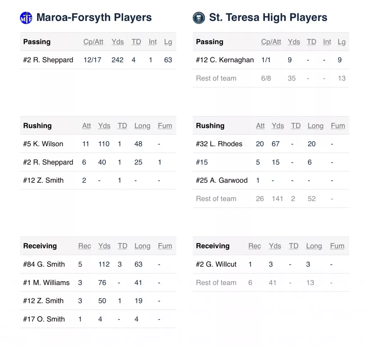Click the Rec header in Maroa-Forsyth Receiving
This screenshot has width=365, height=346.
pyautogui.click(x=84, y=246)
